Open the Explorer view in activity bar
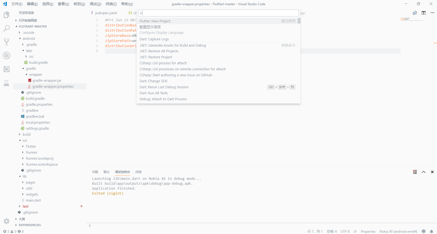The width and height of the screenshot is (437, 234). click(x=7, y=15)
